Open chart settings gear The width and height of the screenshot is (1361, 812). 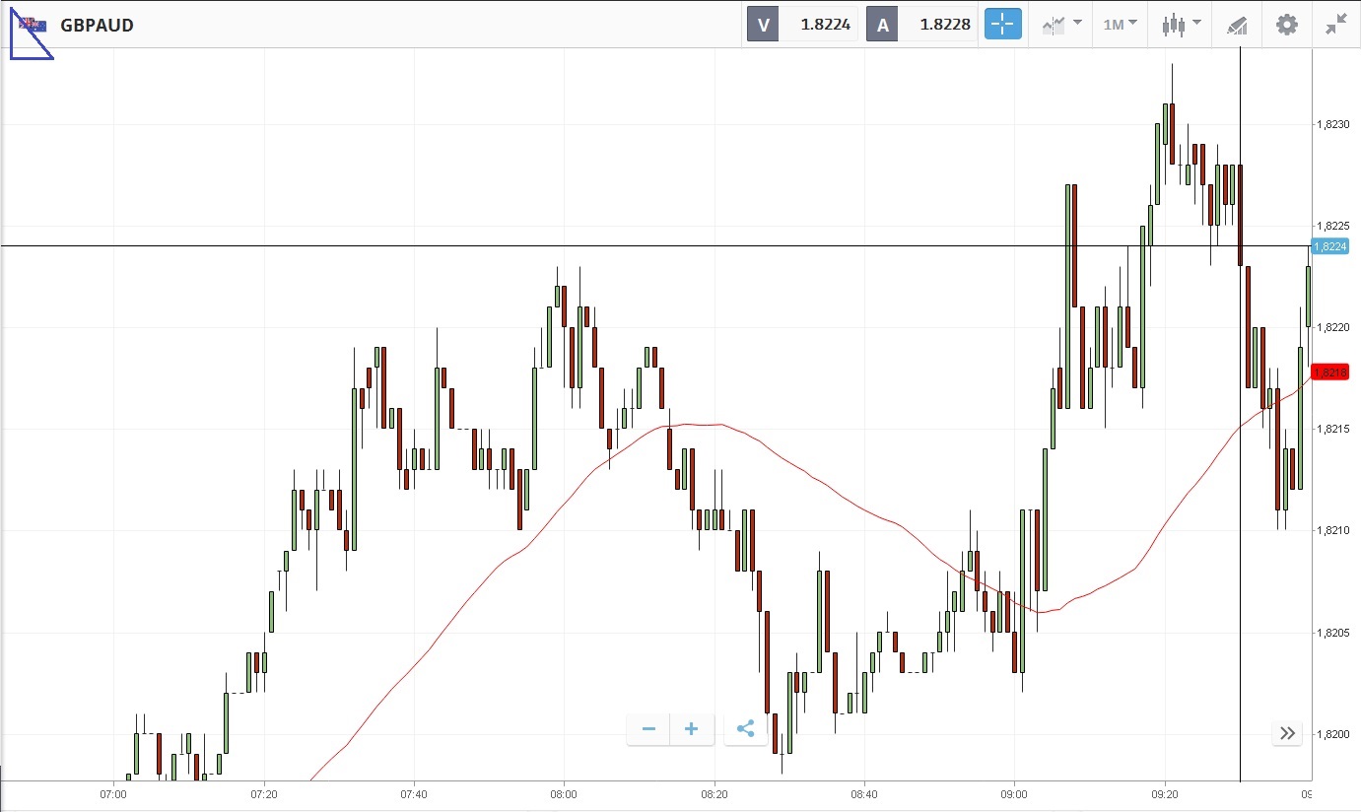coord(1286,25)
